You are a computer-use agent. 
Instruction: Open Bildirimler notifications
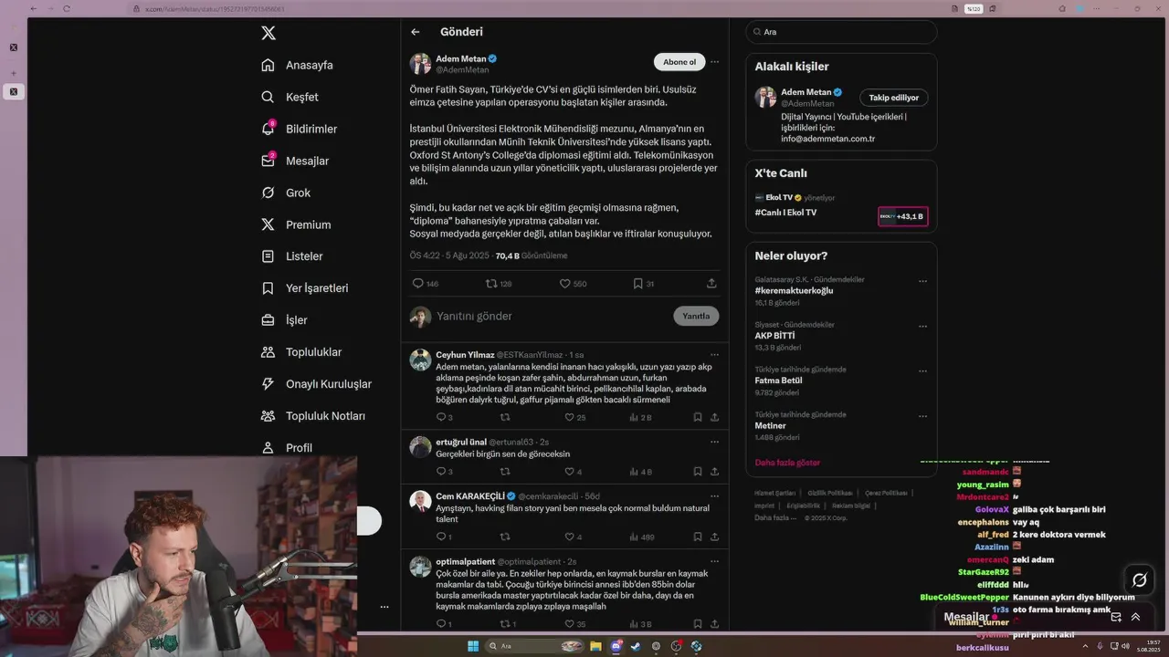pyautogui.click(x=300, y=129)
